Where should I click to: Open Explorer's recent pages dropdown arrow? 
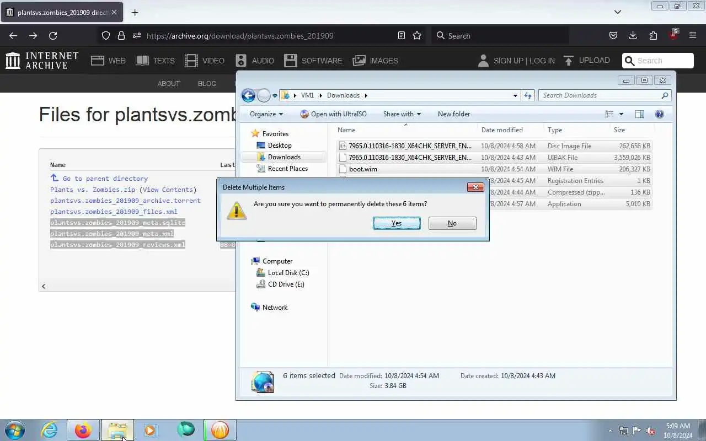[x=275, y=96]
